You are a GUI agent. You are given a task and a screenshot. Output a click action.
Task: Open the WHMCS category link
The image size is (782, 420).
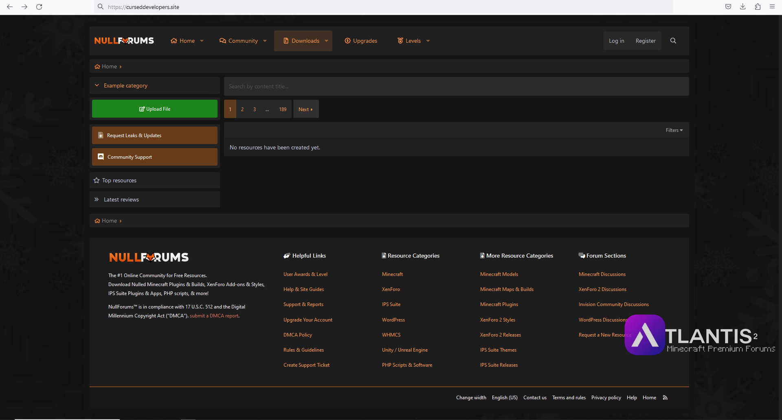(391, 335)
